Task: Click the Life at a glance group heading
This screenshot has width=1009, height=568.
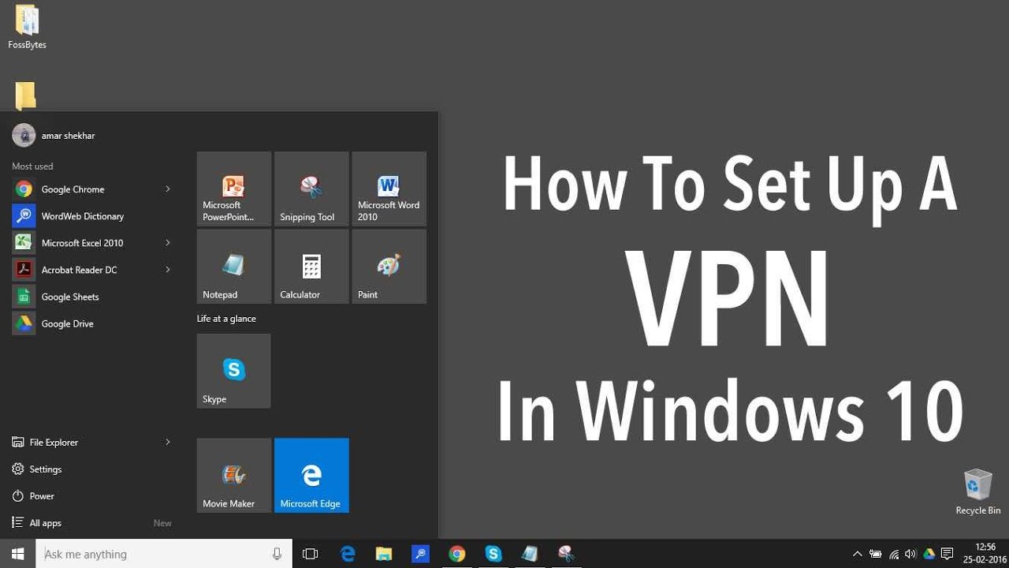Action: pos(226,319)
